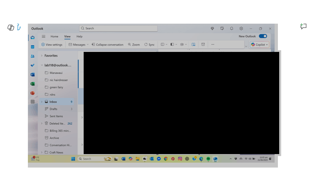Open the Sent Items folder
The height and width of the screenshot is (182, 313).
click(x=57, y=116)
